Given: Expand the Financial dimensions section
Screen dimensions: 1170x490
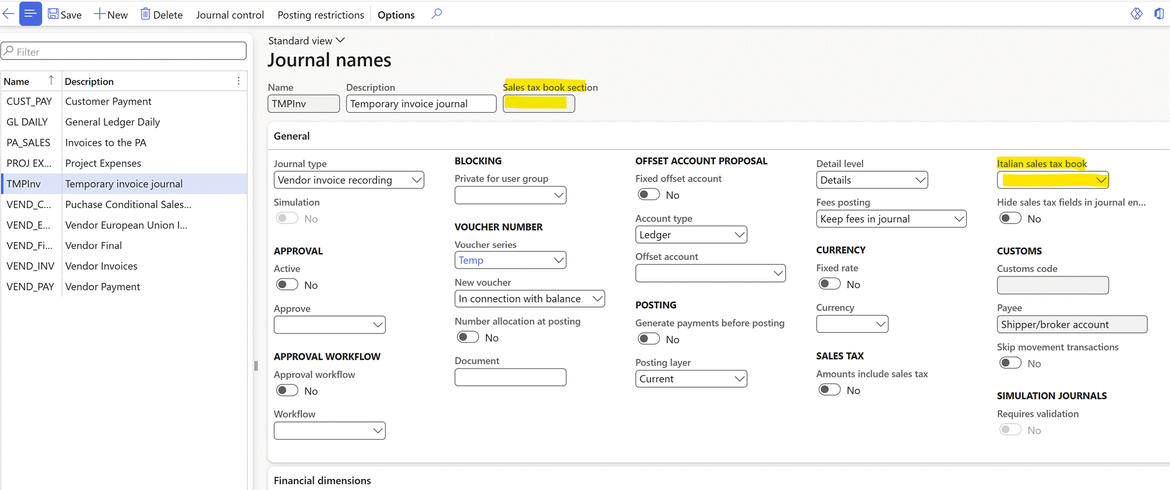Looking at the screenshot, I should coord(322,481).
